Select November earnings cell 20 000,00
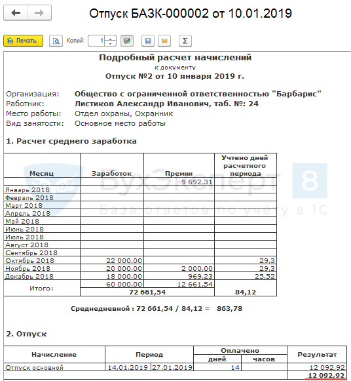This screenshot has height=381, width=351. [112, 268]
